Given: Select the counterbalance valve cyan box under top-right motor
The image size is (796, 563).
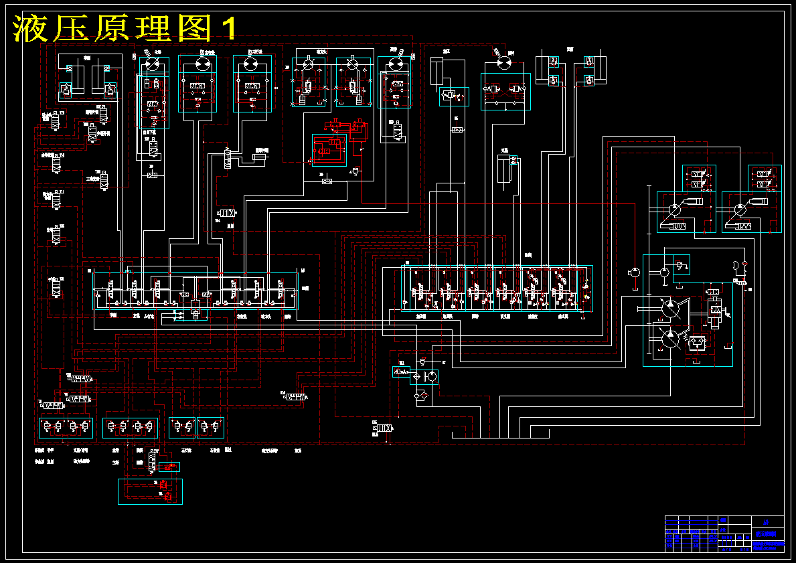Looking at the screenshot, I should pos(505,92).
